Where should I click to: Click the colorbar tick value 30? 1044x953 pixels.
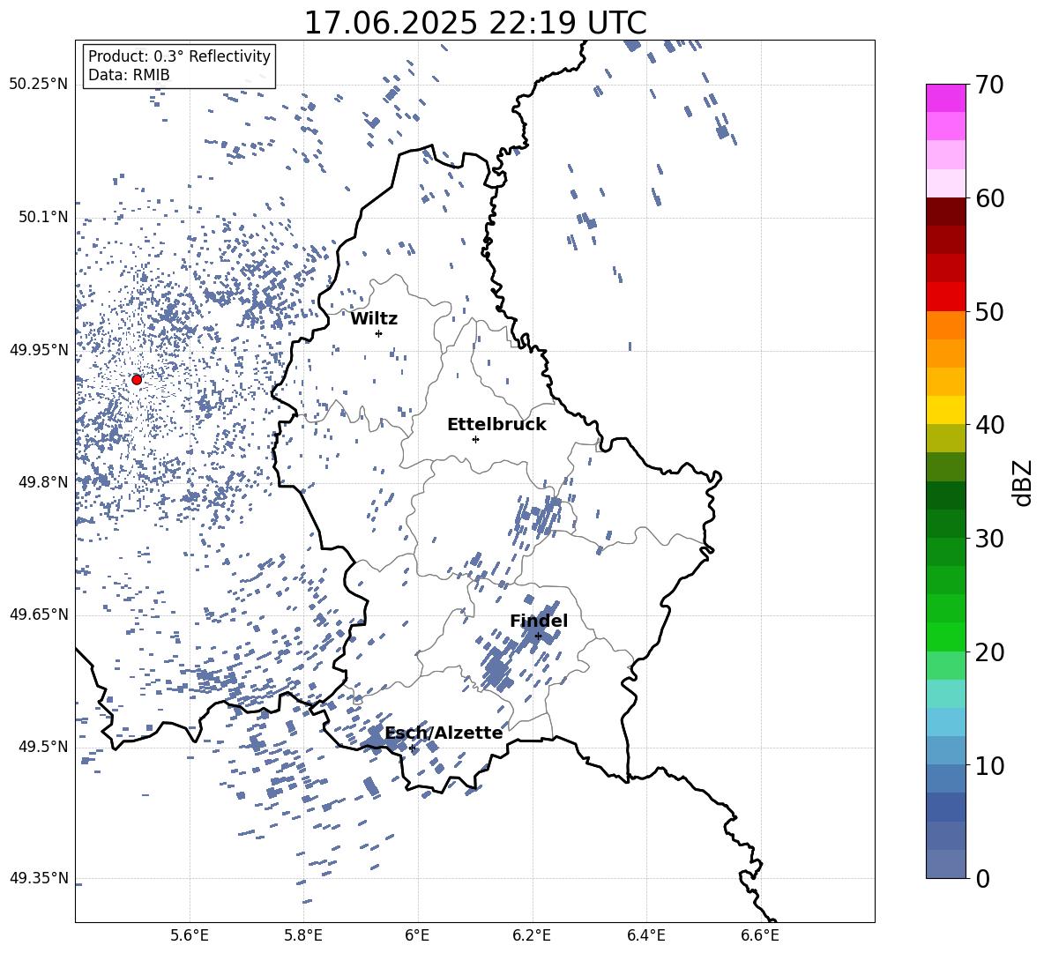[989, 539]
